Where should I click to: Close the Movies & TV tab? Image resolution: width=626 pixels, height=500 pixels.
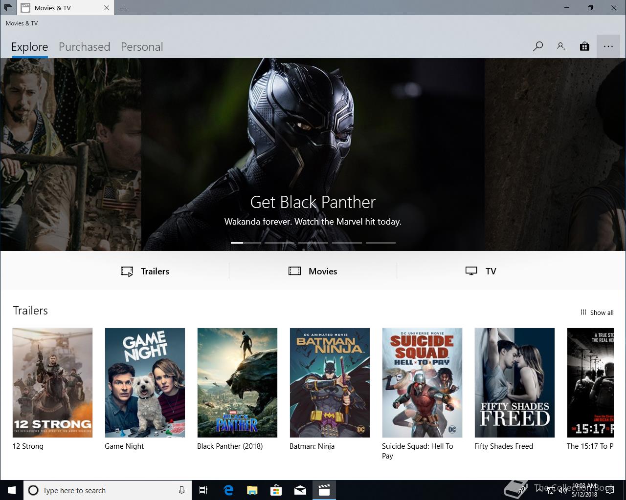pos(107,8)
